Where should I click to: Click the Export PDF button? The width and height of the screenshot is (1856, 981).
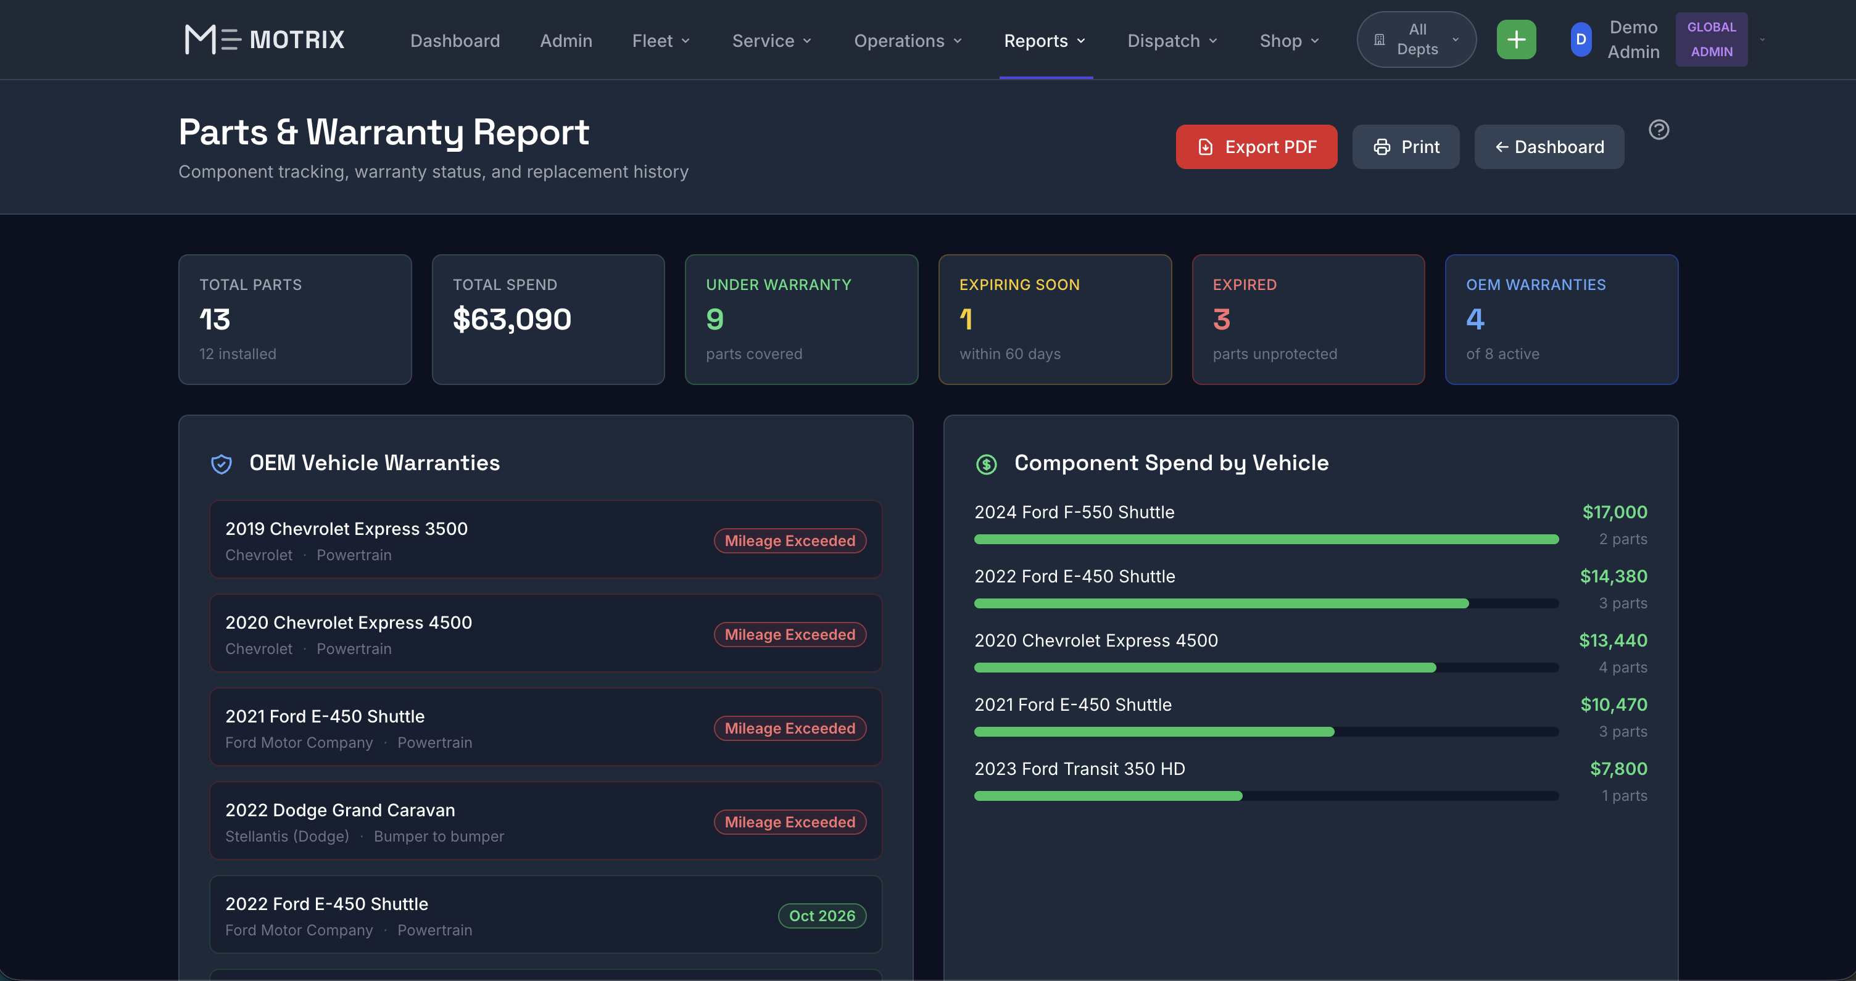coord(1256,146)
